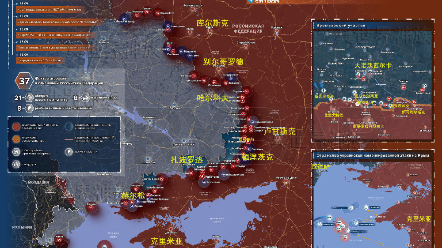Click the 14.09 timeline marker
This screenshot has height=248, width=442.
(17, 4)
